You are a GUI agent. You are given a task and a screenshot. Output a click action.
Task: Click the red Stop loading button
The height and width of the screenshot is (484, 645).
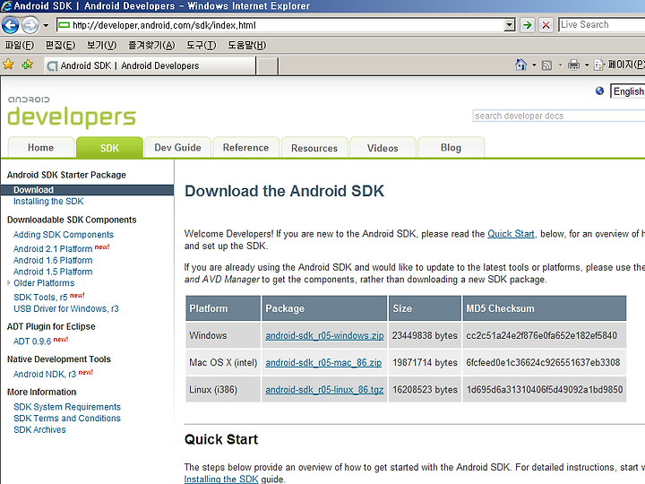tap(546, 25)
